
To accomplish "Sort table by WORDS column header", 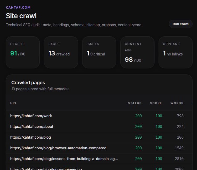I will coord(177,103).
